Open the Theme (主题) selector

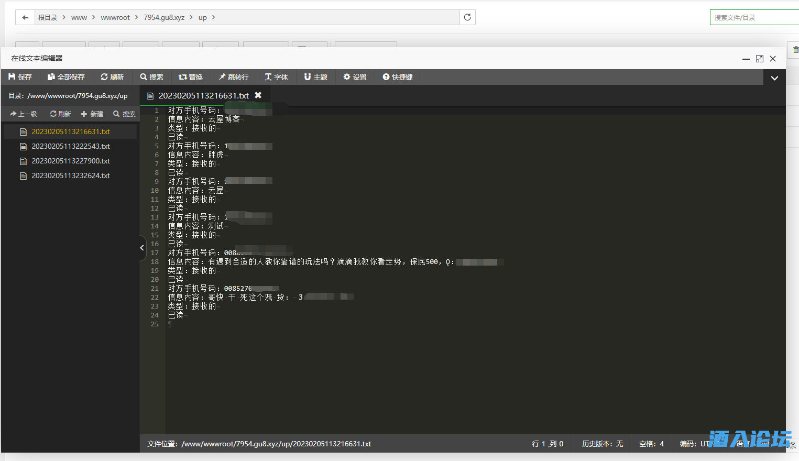pos(315,77)
